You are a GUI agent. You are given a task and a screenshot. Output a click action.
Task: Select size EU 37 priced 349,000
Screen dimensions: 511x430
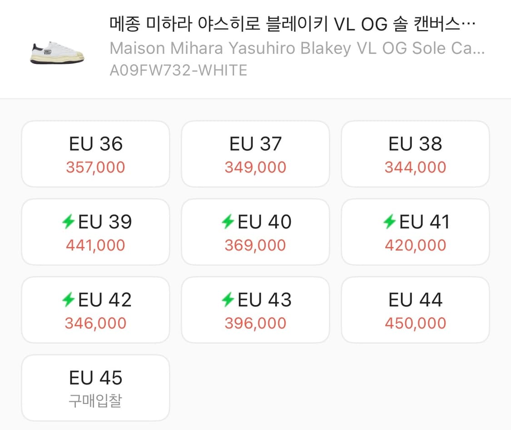coord(255,153)
